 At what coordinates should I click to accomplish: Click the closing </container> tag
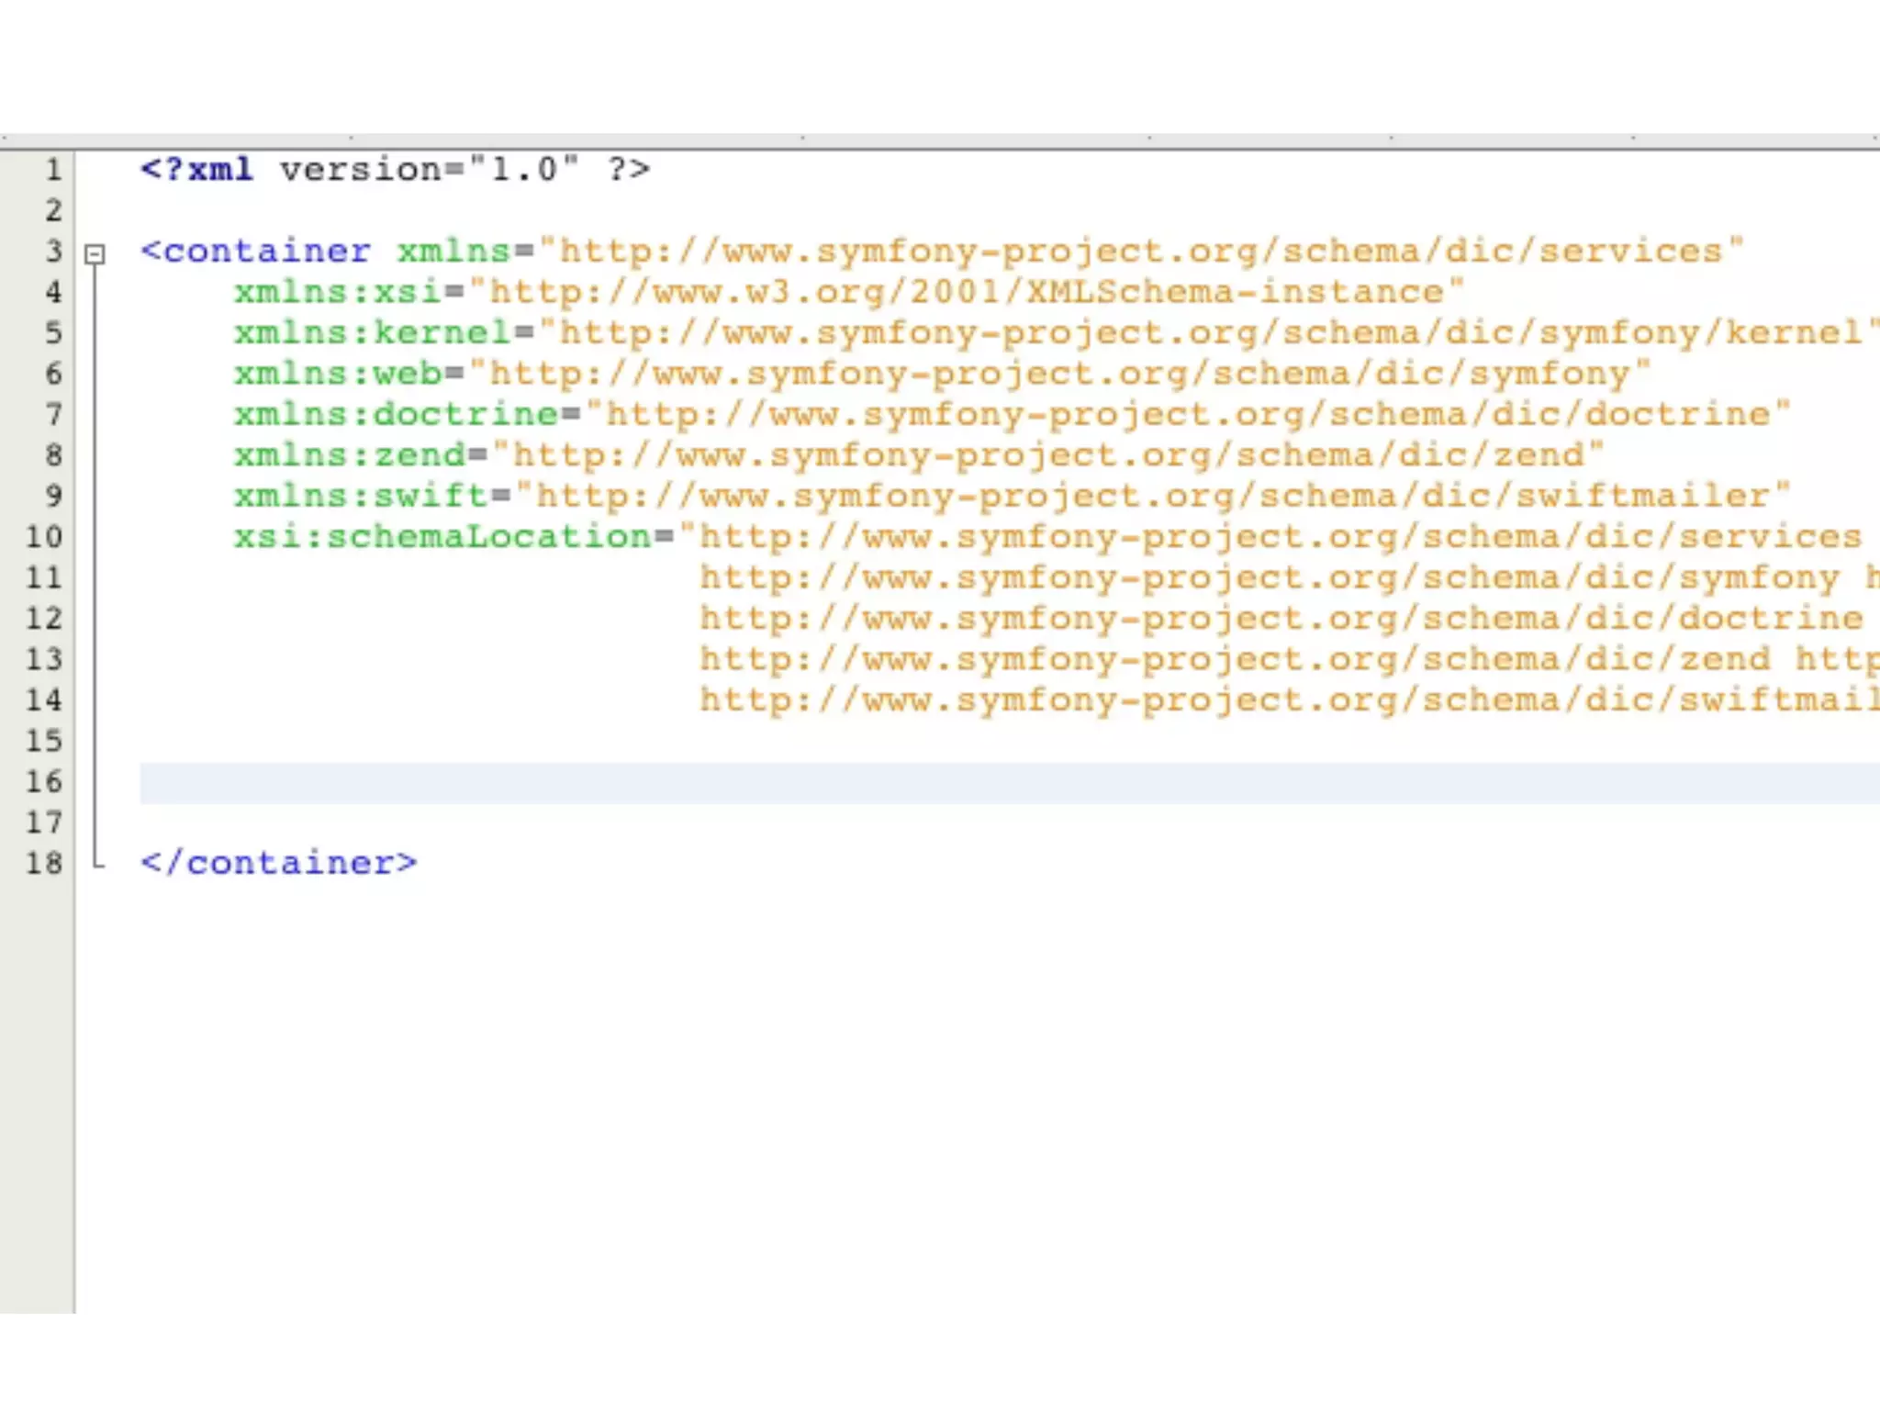(278, 863)
